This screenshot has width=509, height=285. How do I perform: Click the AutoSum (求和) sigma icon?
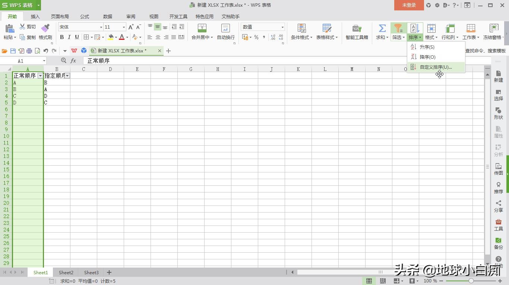(x=382, y=28)
